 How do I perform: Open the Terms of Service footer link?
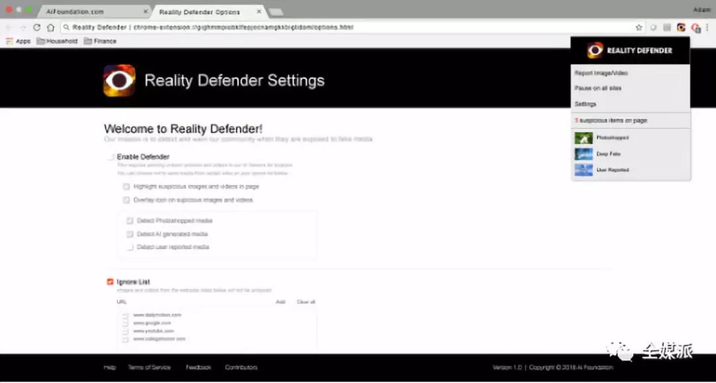coord(149,368)
